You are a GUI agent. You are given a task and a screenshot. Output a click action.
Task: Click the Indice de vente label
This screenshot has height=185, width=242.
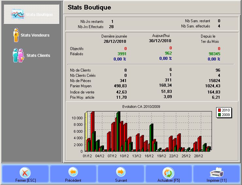pyautogui.click(x=82, y=92)
